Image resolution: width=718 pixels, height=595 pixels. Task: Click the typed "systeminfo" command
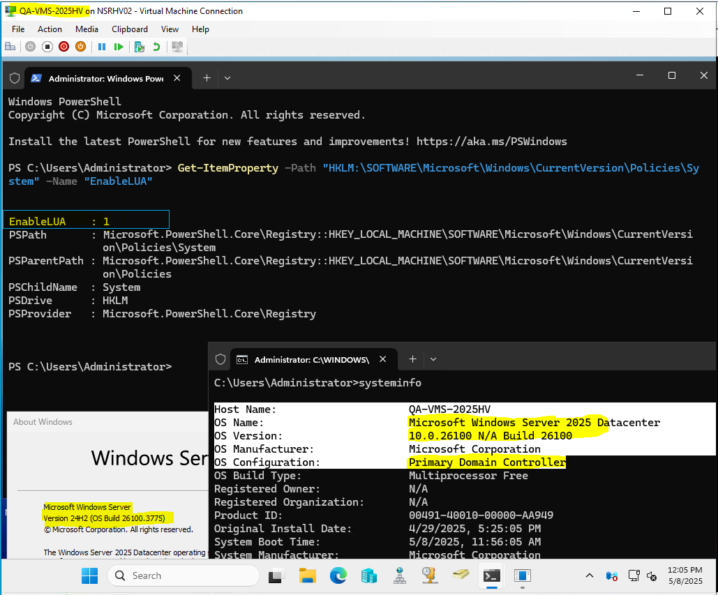390,383
